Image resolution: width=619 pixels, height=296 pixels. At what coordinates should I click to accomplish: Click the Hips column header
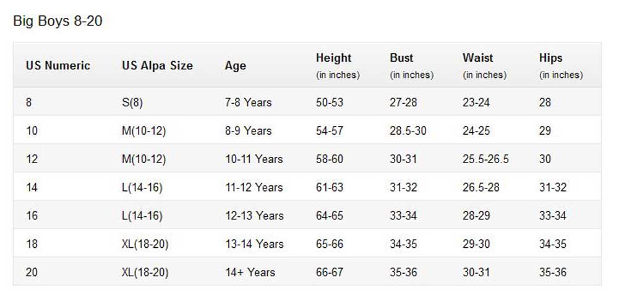551,58
